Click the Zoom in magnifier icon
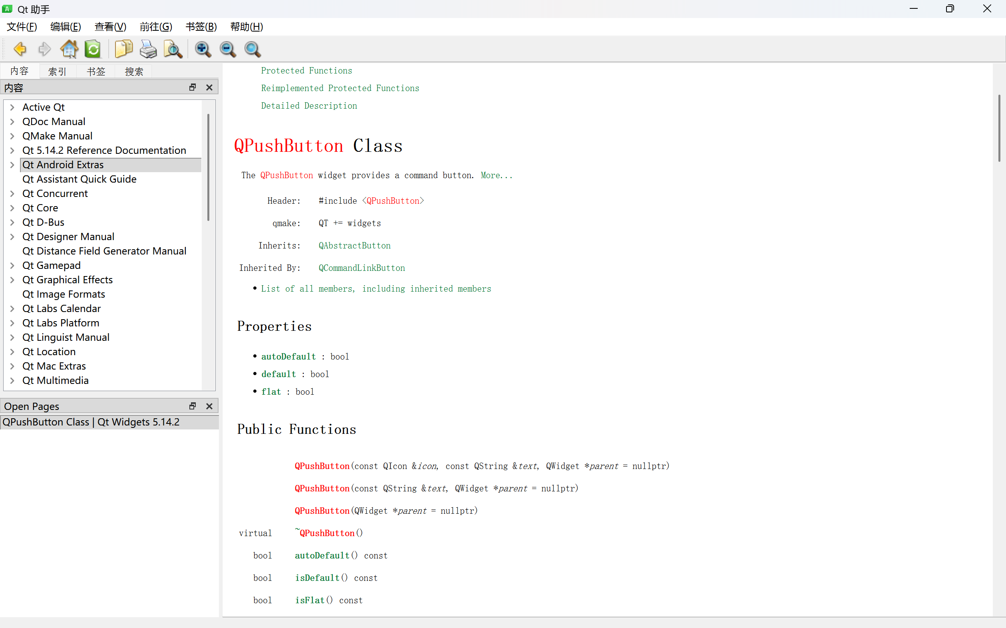Image resolution: width=1006 pixels, height=628 pixels. click(x=203, y=50)
